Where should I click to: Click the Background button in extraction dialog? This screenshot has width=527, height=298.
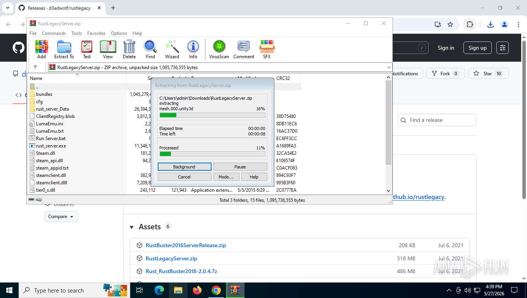pyautogui.click(x=184, y=167)
